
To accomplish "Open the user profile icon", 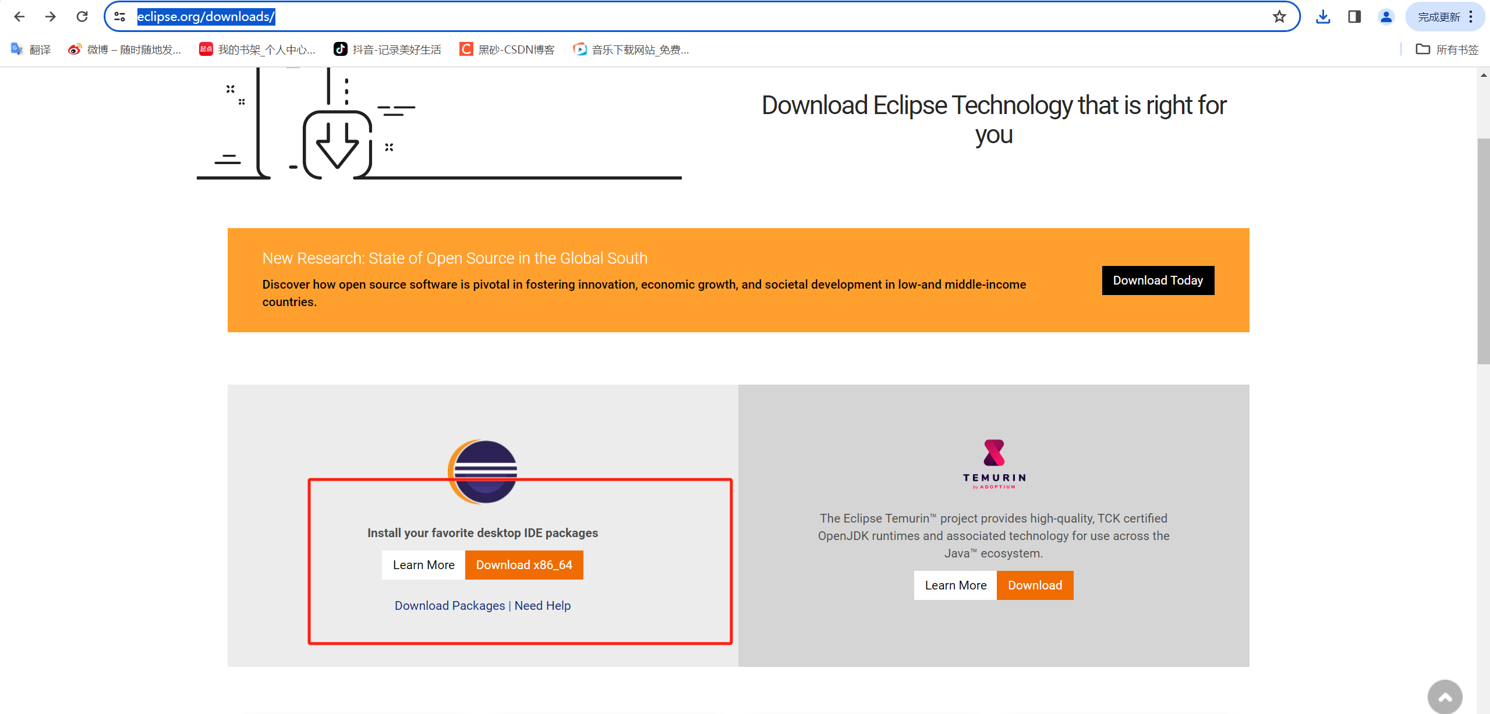I will [1386, 16].
